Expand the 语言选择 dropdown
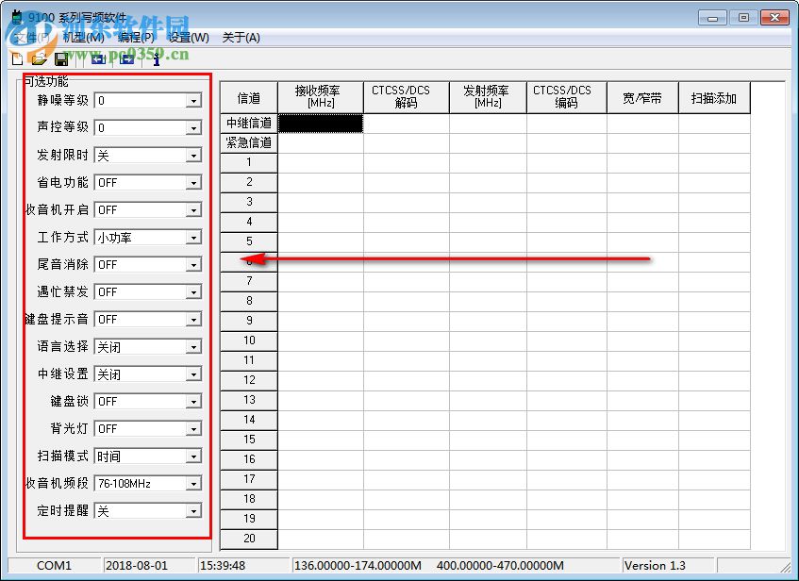This screenshot has height=581, width=799. pyautogui.click(x=193, y=347)
